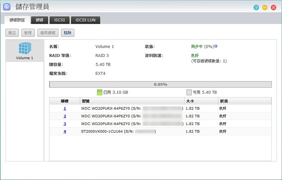Image resolution: width=282 pixels, height=180 pixels.
Task: Open disk 4 link
Action: coord(65,131)
